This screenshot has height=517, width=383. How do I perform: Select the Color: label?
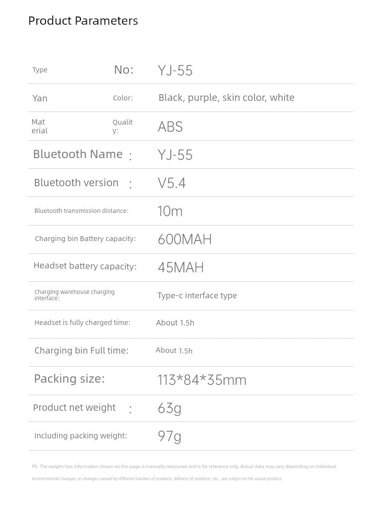click(123, 98)
